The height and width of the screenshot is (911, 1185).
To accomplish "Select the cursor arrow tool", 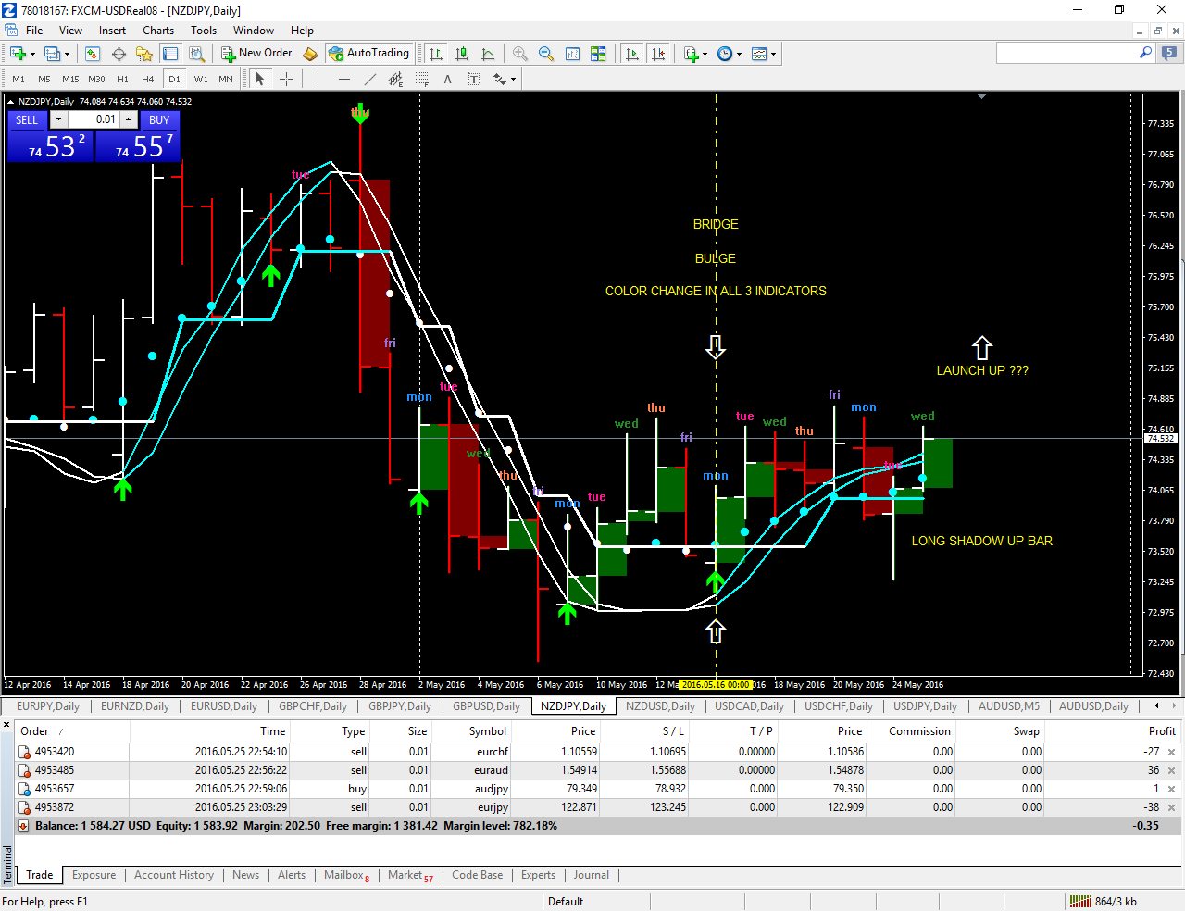I will pos(260,79).
